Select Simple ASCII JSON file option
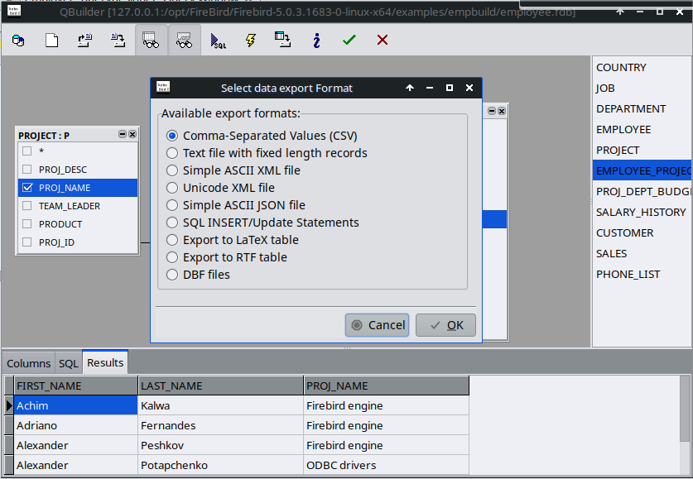 click(236, 205)
